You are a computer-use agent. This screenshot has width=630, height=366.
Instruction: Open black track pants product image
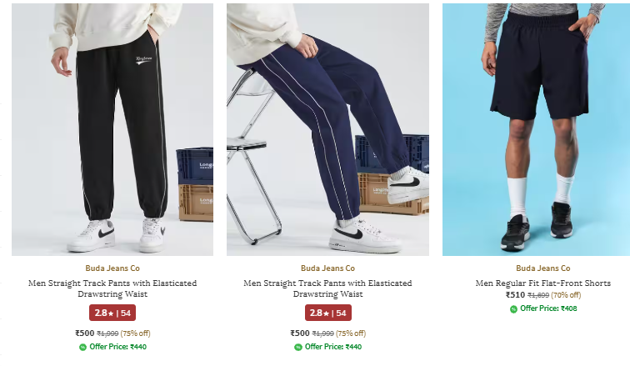coord(112,129)
